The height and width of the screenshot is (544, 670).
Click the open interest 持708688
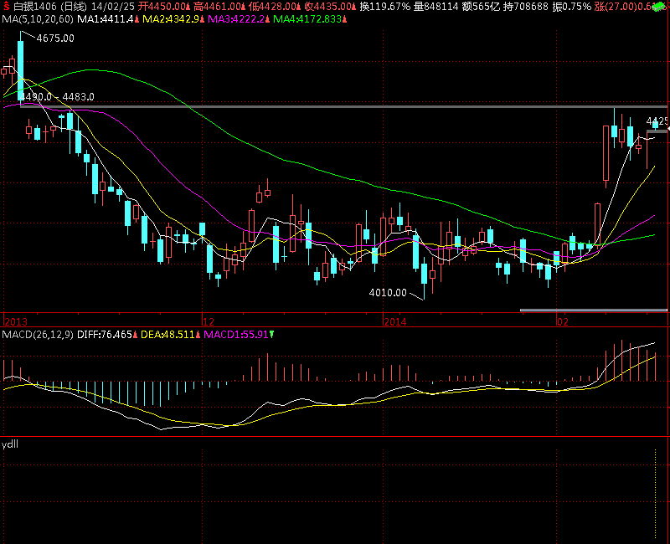[526, 7]
